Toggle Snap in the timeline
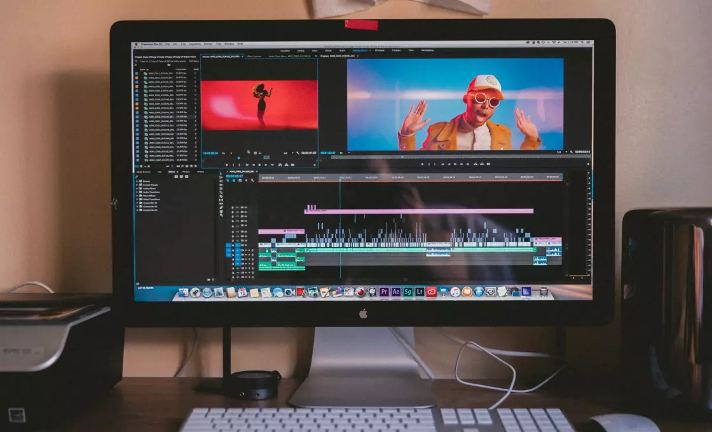This screenshot has width=712, height=432. tap(234, 180)
